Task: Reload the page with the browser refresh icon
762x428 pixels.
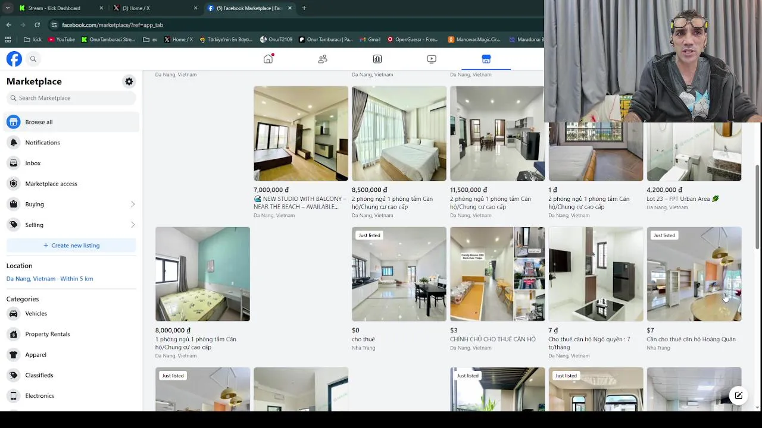Action: [37, 25]
